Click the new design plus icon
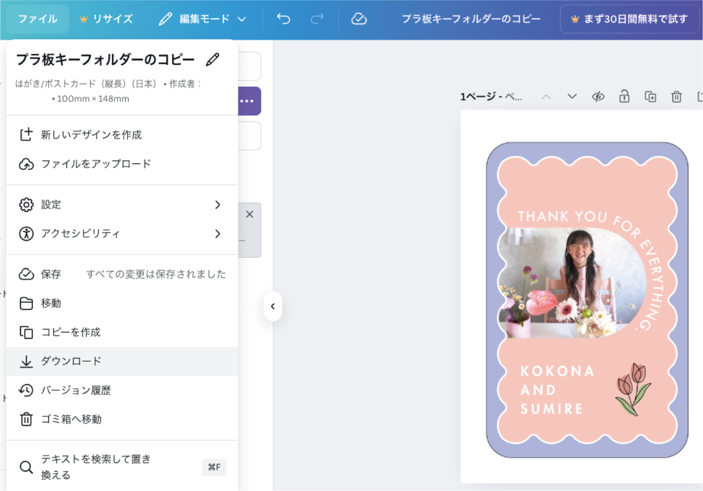This screenshot has width=703, height=491. 26,135
